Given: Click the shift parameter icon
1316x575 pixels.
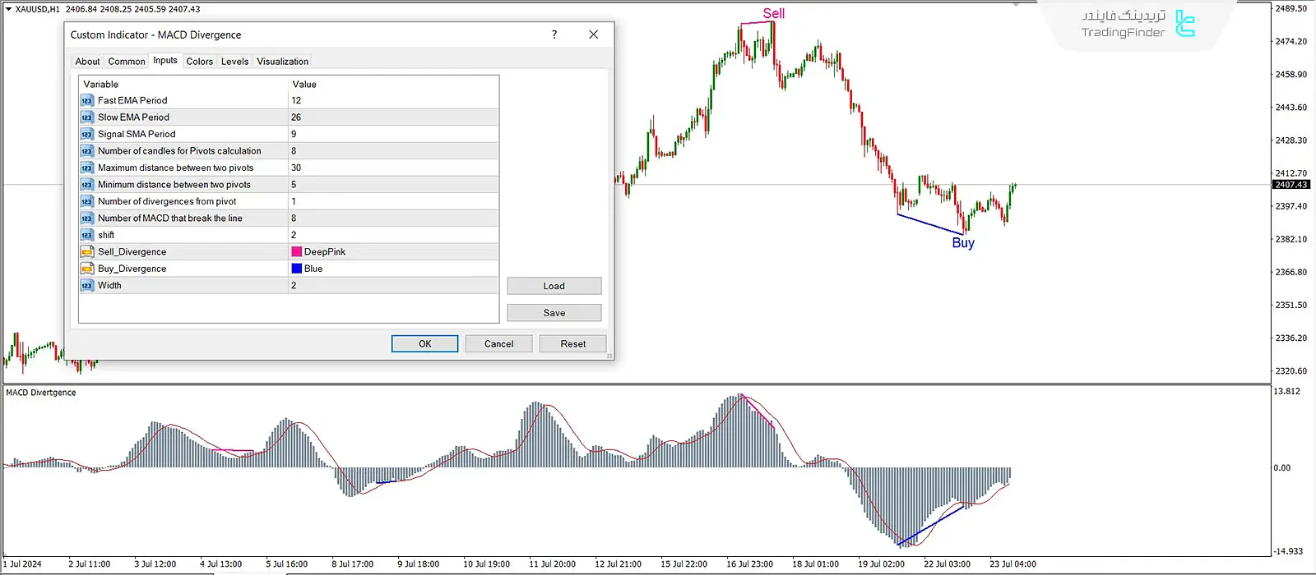Looking at the screenshot, I should pos(87,235).
